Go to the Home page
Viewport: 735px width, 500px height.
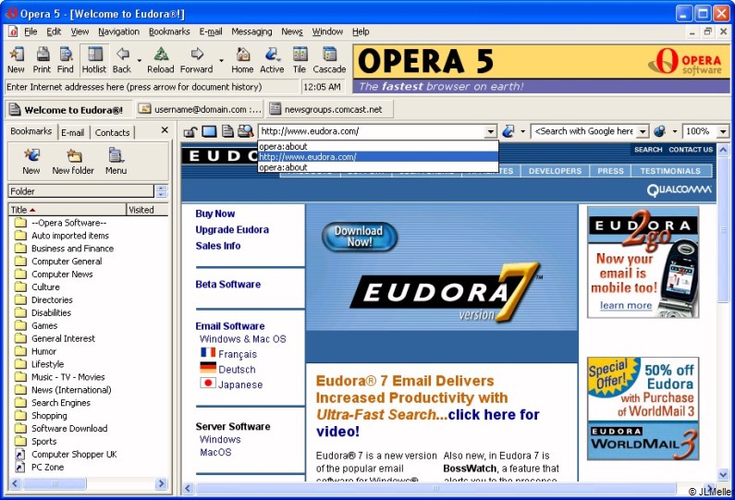point(242,60)
